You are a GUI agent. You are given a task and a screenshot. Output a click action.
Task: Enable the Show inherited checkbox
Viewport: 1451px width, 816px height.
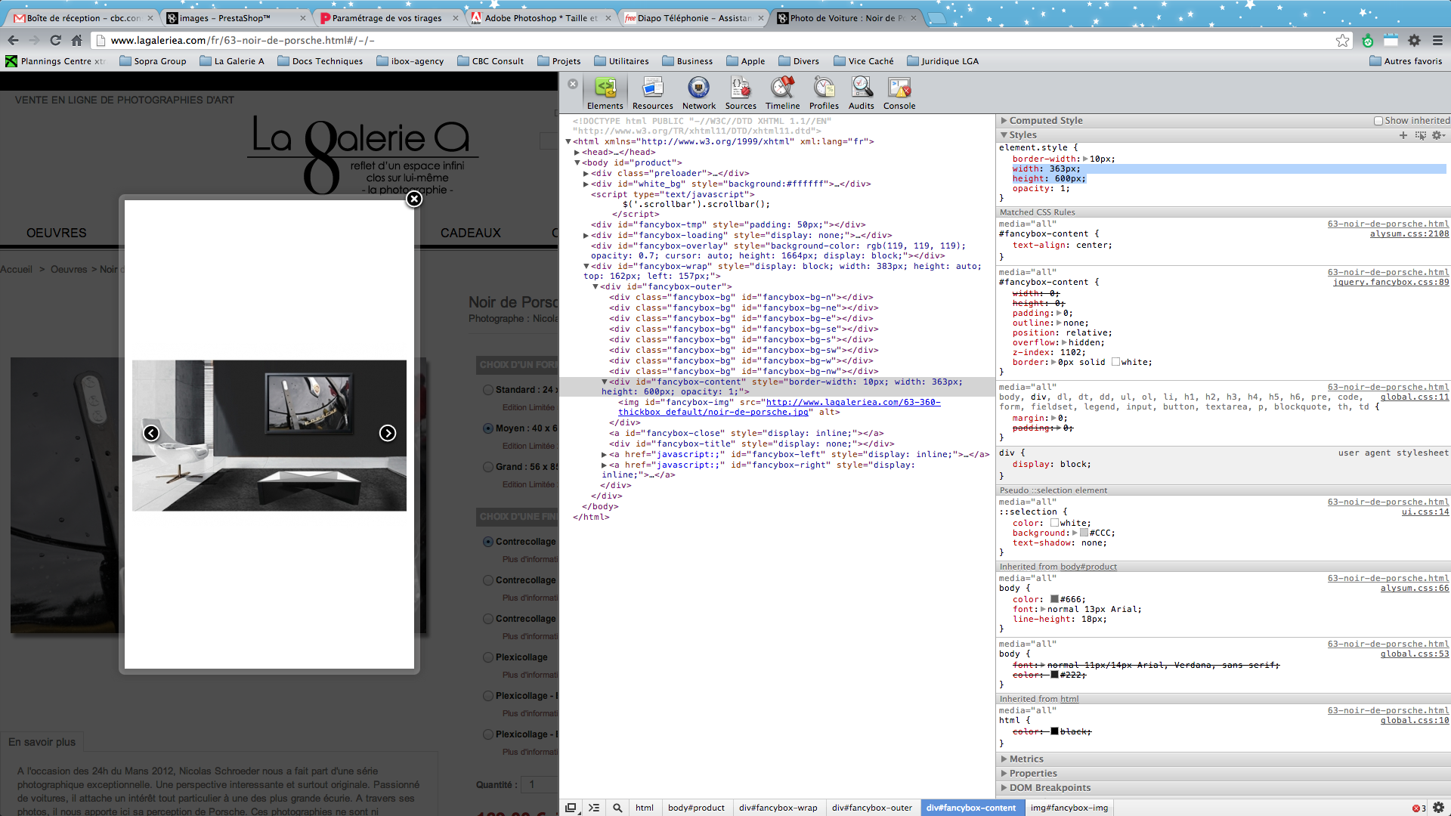click(1378, 121)
